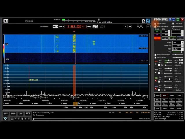Open the wrench tools settings icon
The height and width of the screenshot is (139, 185).
[x=148, y=21]
